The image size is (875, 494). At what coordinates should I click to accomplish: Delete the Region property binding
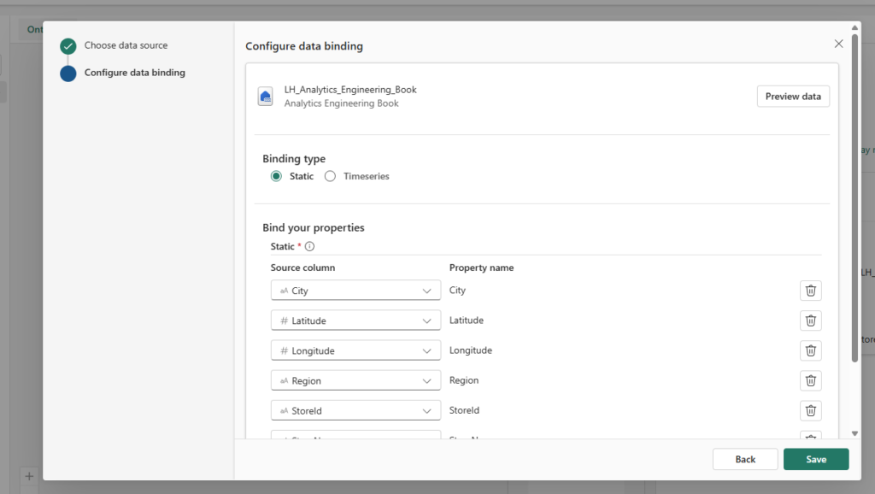[810, 380]
